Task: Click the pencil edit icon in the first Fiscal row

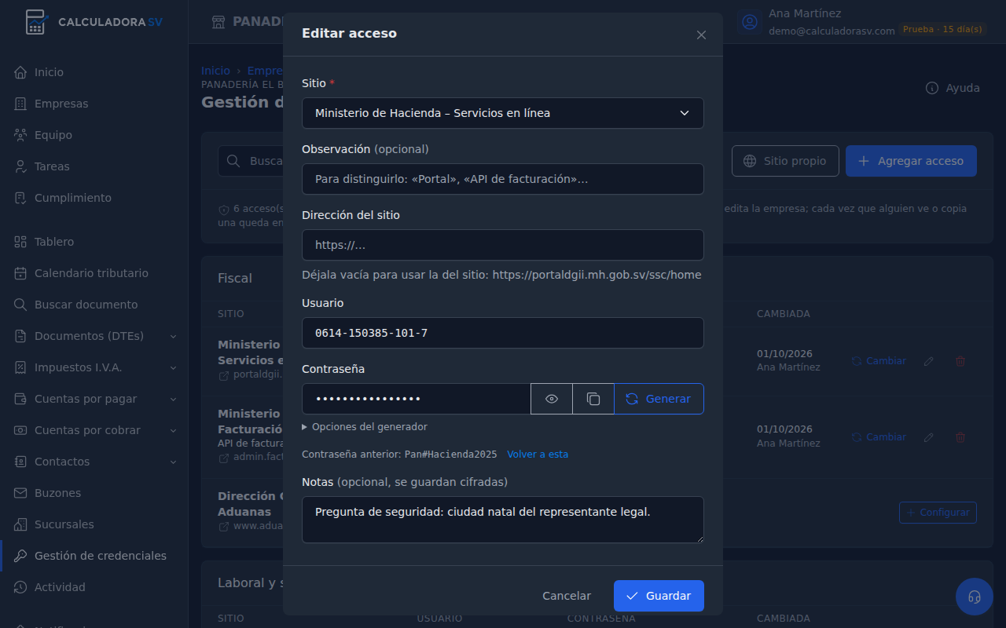Action: [x=929, y=361]
